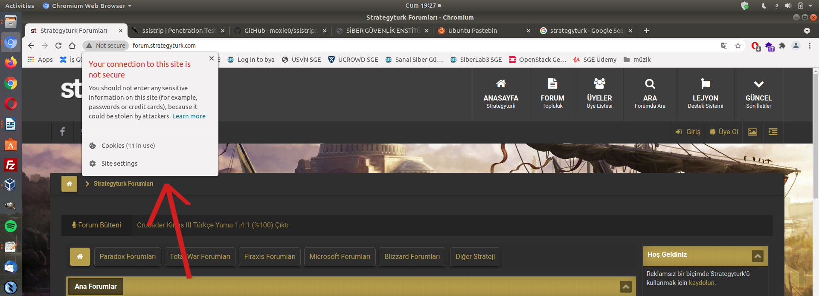819x296 pixels.
Task: Click the address bar URL field
Action: click(422, 46)
